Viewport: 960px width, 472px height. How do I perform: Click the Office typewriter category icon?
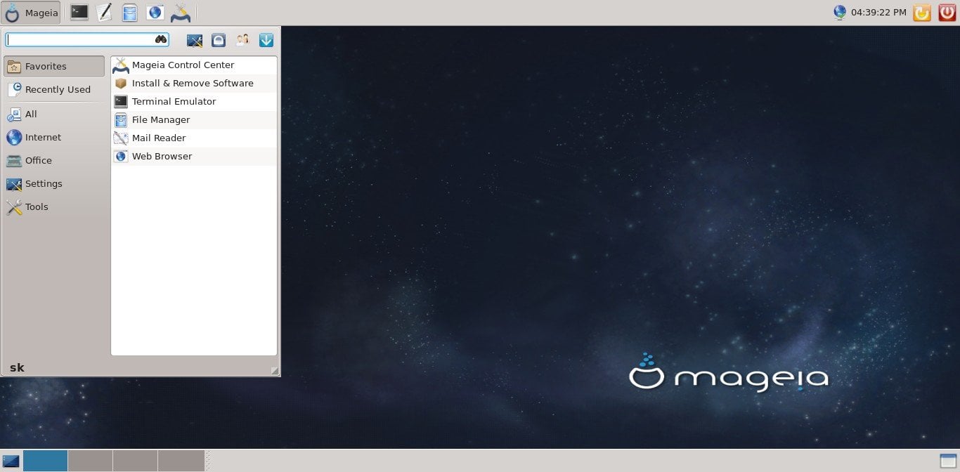pos(14,161)
